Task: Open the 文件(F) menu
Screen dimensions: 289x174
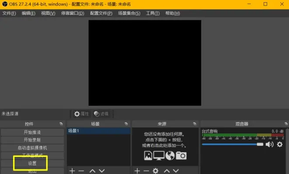Action: pyautogui.click(x=9, y=13)
